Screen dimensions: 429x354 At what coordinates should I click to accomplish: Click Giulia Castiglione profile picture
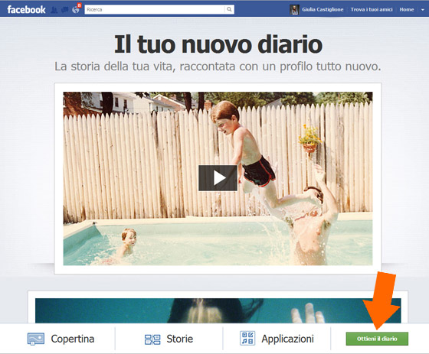(294, 10)
